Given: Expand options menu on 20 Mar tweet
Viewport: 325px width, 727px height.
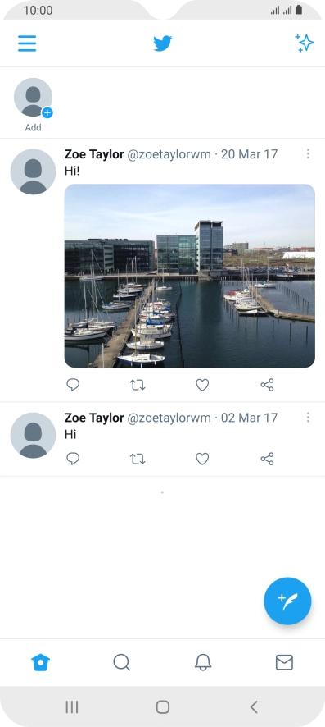Looking at the screenshot, I should click(x=308, y=154).
